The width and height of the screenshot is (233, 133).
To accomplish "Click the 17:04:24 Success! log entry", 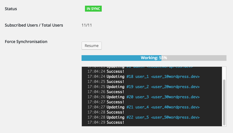I will pos(106,72).
